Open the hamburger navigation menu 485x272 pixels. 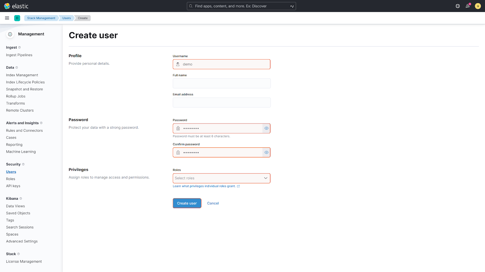coord(7,18)
